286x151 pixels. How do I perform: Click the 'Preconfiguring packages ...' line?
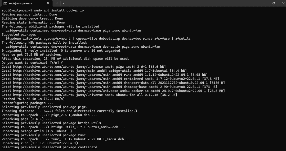coord(27,103)
